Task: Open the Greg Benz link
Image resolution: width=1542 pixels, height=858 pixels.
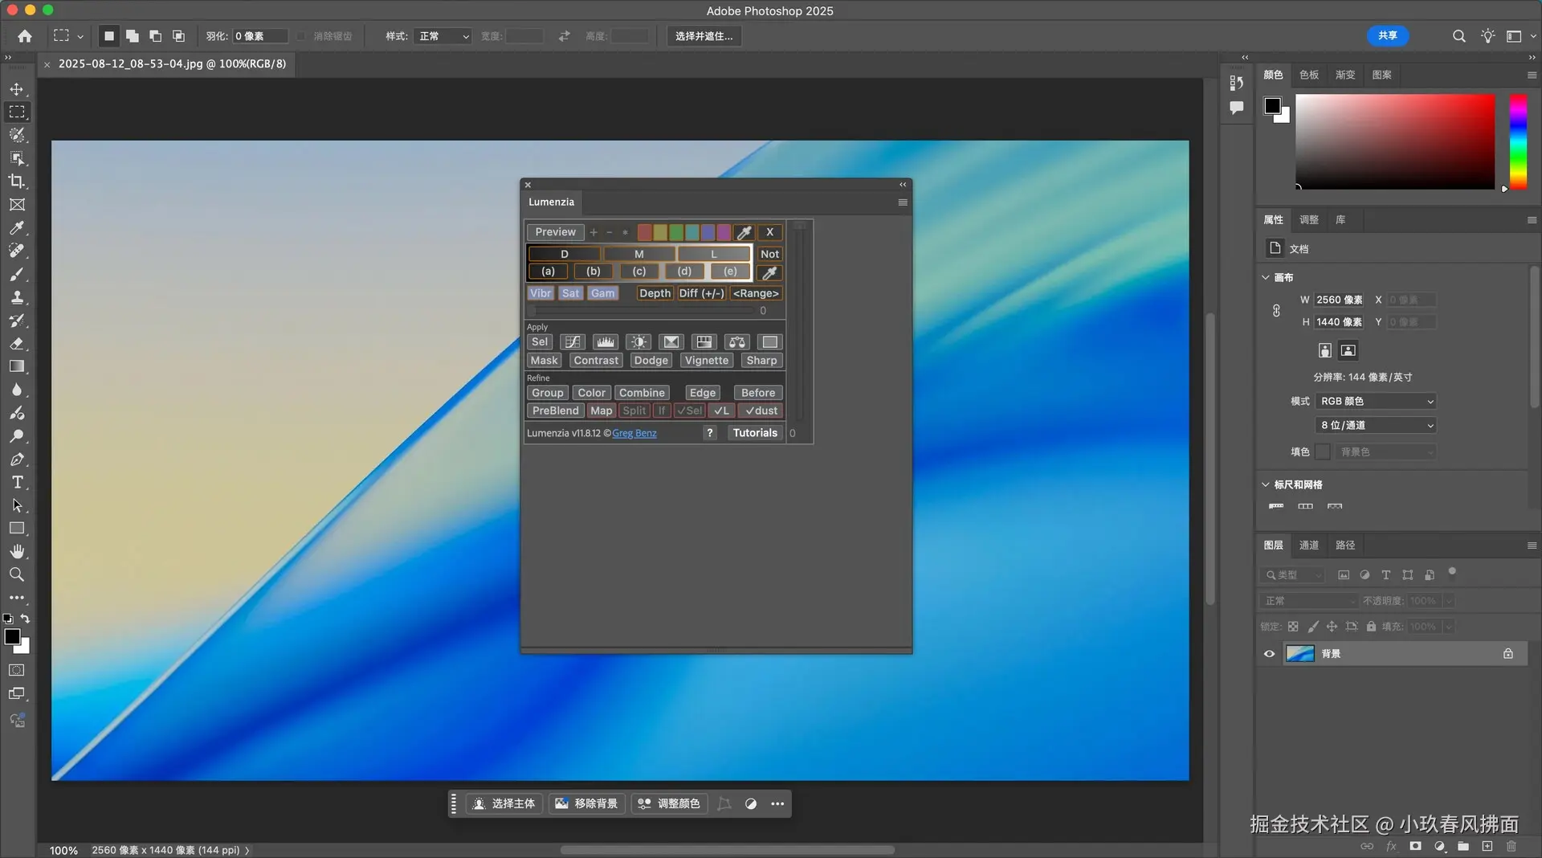Action: click(x=634, y=434)
